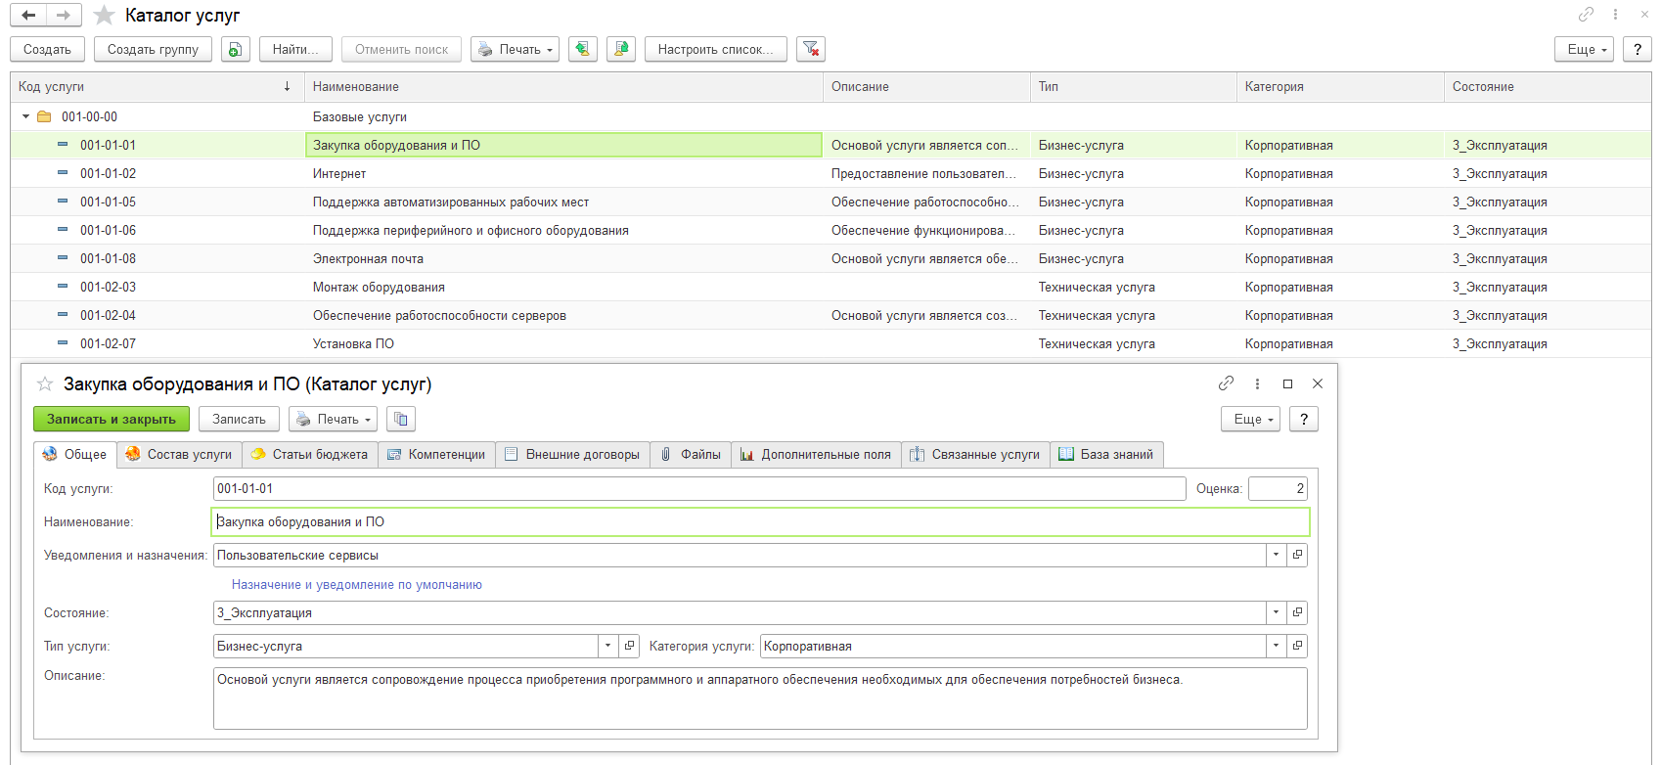
Task: Click Создать группу button
Action: click(153, 49)
